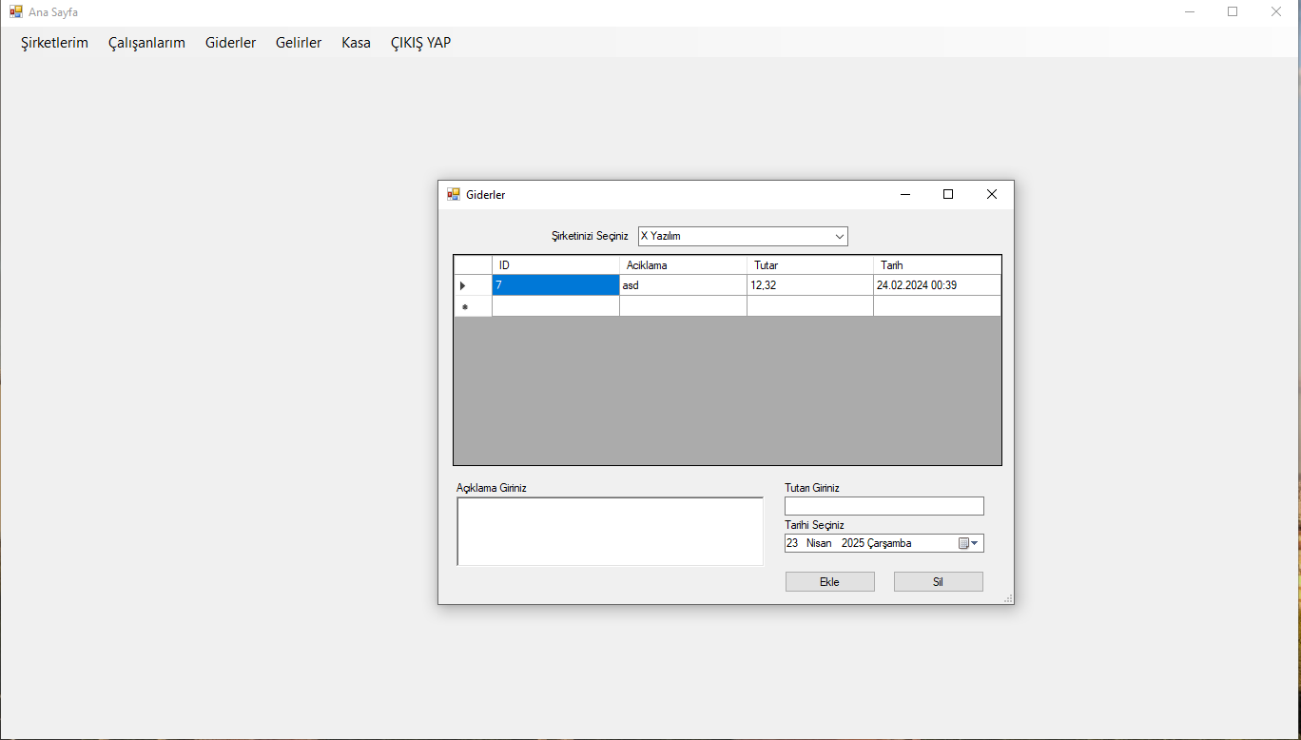1301x740 pixels.
Task: Open the calendar picker icon
Action: pos(966,543)
